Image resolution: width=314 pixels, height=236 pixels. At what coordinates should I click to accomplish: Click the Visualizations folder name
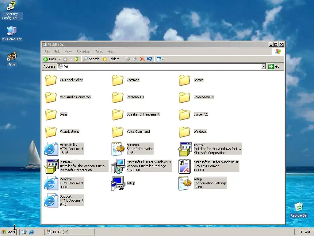coord(70,132)
